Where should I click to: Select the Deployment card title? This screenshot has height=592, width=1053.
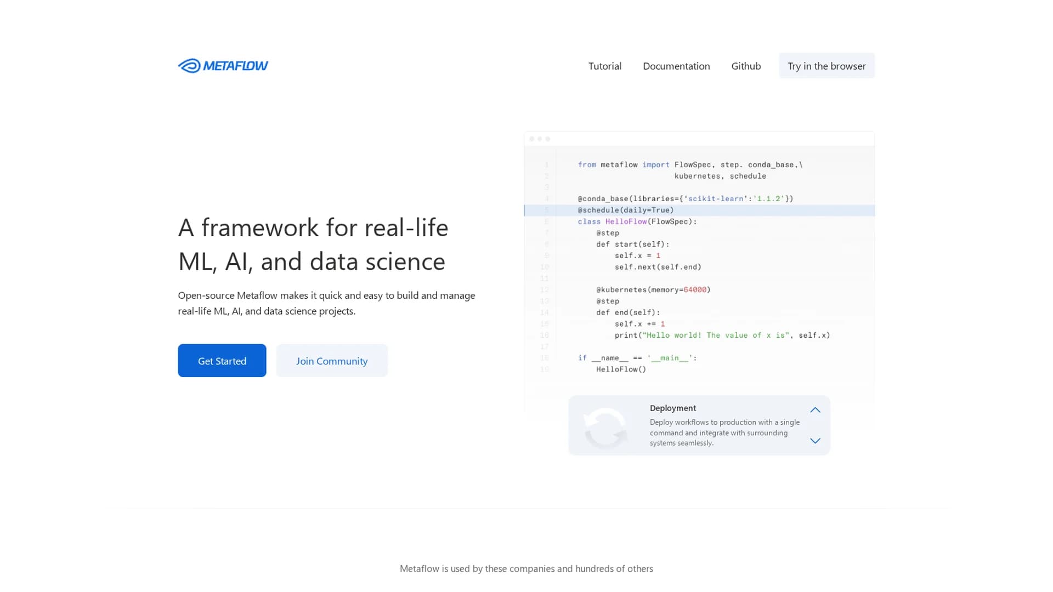(x=672, y=408)
